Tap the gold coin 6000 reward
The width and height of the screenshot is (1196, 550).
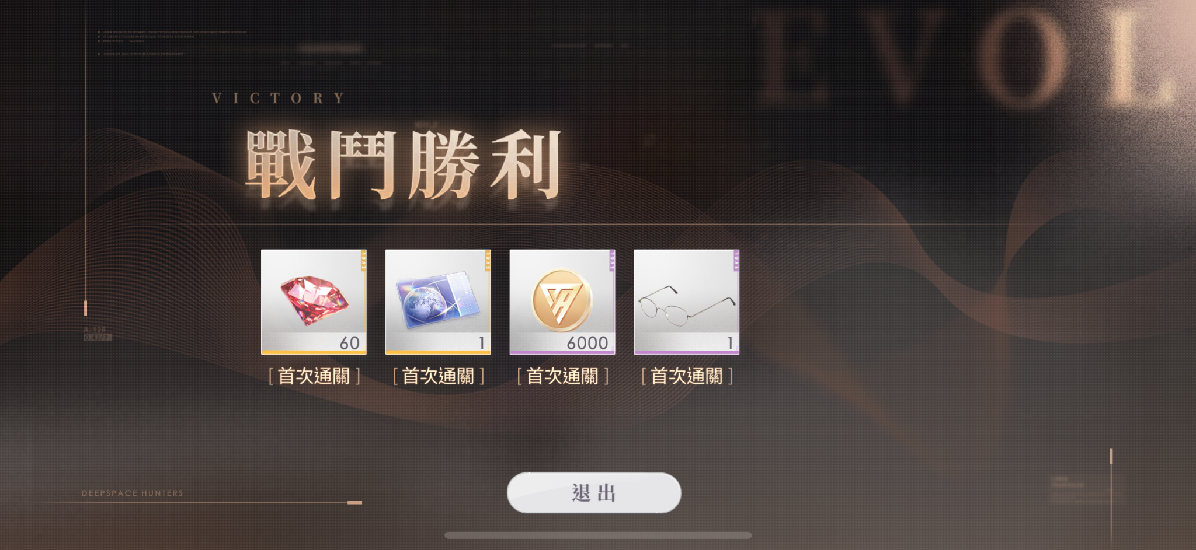562,302
